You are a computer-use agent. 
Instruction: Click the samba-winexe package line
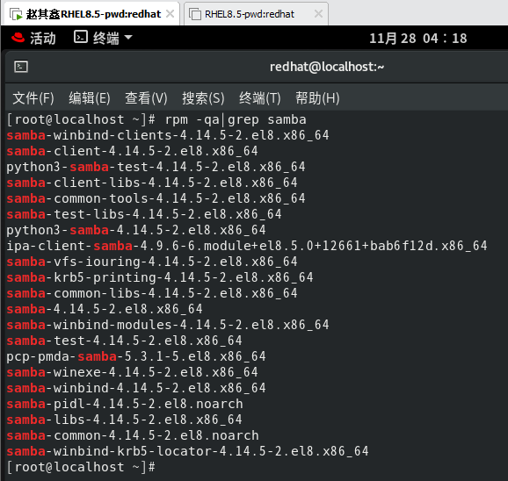132,373
